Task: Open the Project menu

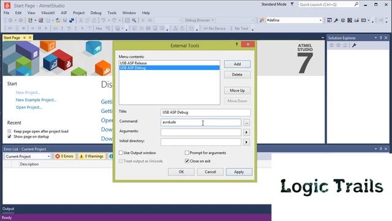Action: 79,13
